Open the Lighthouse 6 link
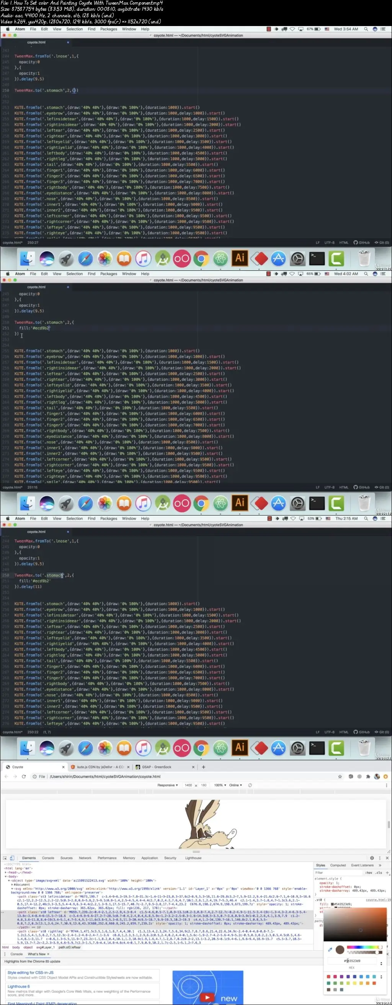392x1005 pixels. point(19,986)
